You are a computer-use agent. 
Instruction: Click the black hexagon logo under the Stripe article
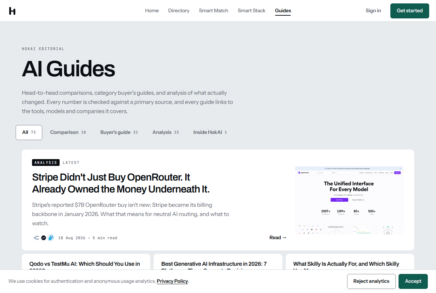44,238
